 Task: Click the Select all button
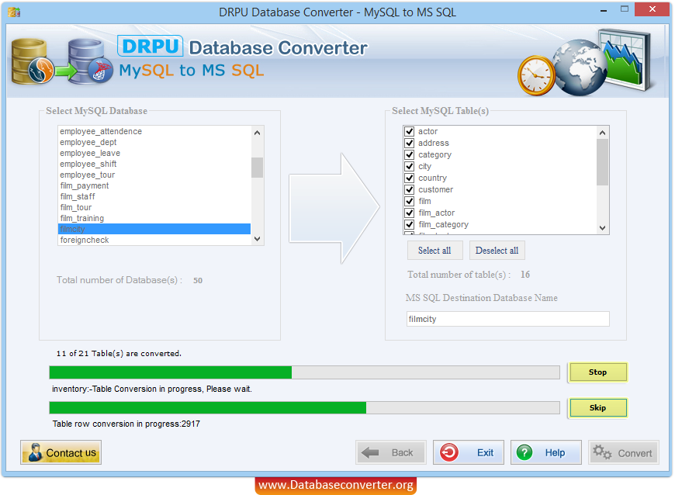tap(434, 251)
